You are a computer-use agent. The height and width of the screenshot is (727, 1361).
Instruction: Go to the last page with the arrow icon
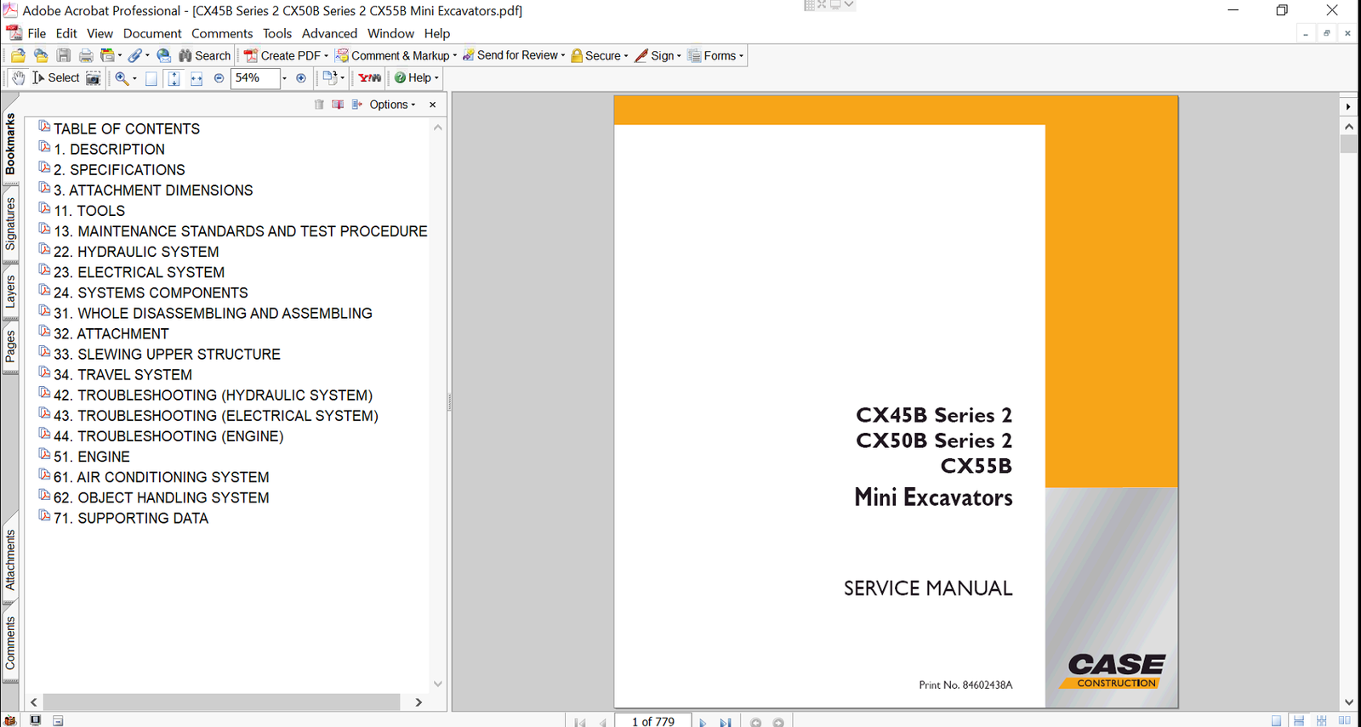click(726, 722)
